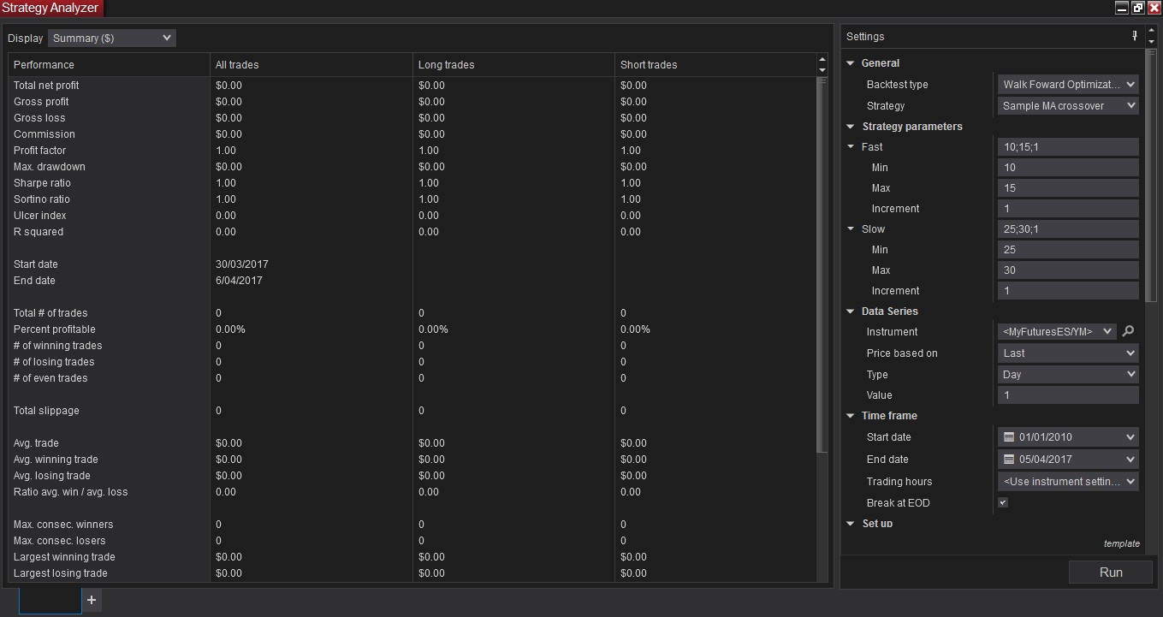The image size is (1163, 617).
Task: Select the Ulcer index row label
Action: click(40, 216)
